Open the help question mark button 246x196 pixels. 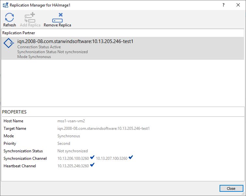[x=223, y=5]
